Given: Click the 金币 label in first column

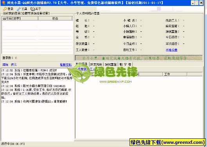Looking at the screenshot, I should coord(83,37).
